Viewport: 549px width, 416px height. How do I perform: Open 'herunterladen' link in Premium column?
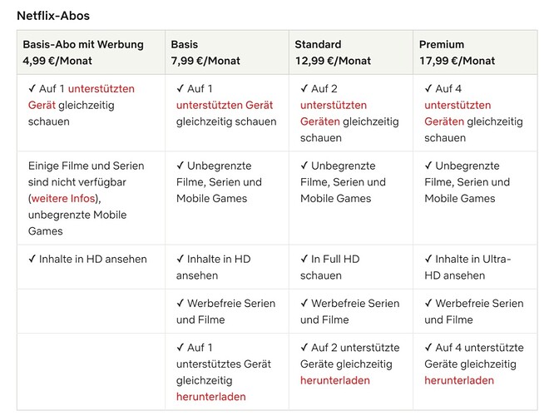click(459, 380)
